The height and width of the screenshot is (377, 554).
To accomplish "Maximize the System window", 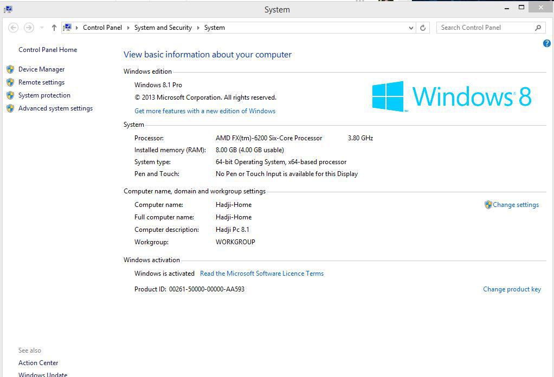I will click(x=521, y=8).
